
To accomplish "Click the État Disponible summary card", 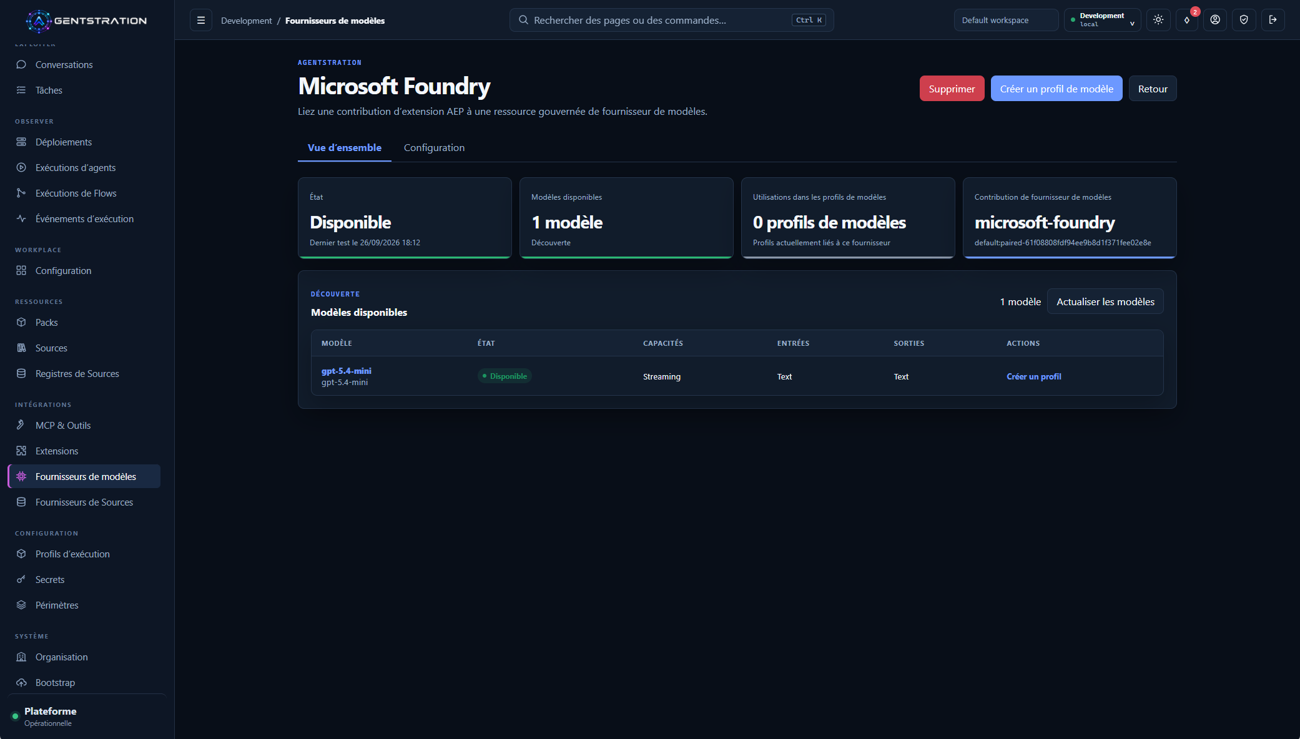I will pyautogui.click(x=405, y=218).
